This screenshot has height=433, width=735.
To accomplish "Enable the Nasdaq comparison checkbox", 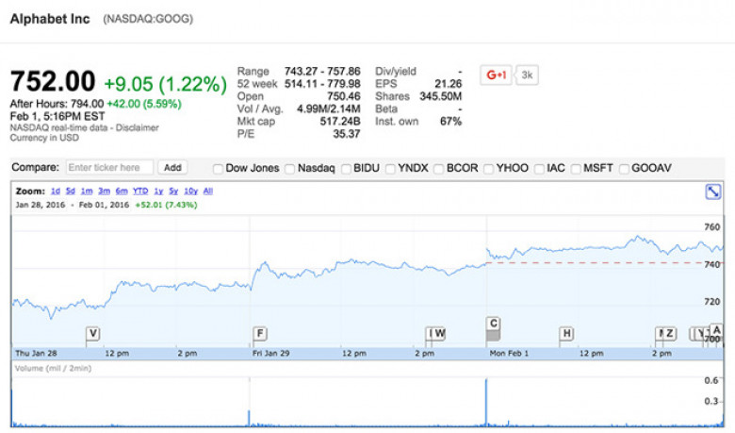I will [289, 169].
